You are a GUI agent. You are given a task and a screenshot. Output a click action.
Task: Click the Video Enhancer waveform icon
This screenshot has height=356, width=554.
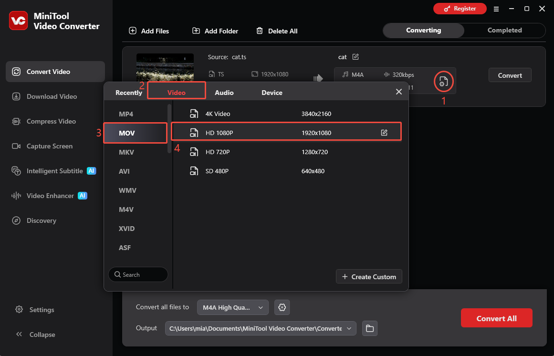16,196
